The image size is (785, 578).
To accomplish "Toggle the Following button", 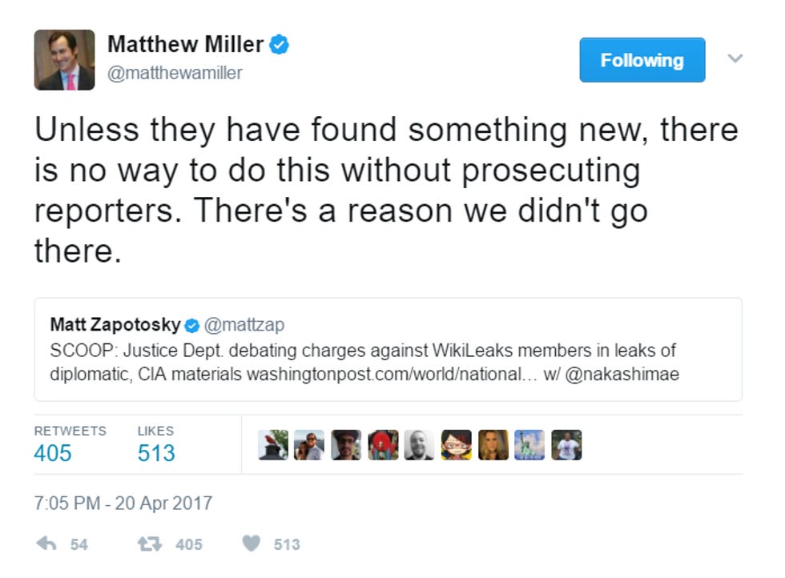I will tap(642, 60).
